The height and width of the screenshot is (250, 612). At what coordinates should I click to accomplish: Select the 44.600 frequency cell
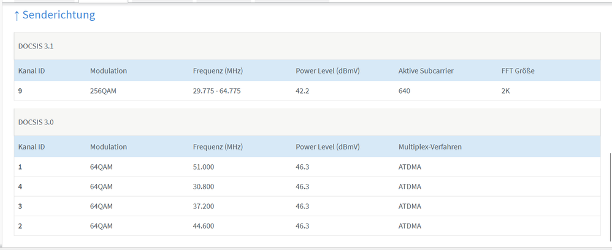click(203, 225)
